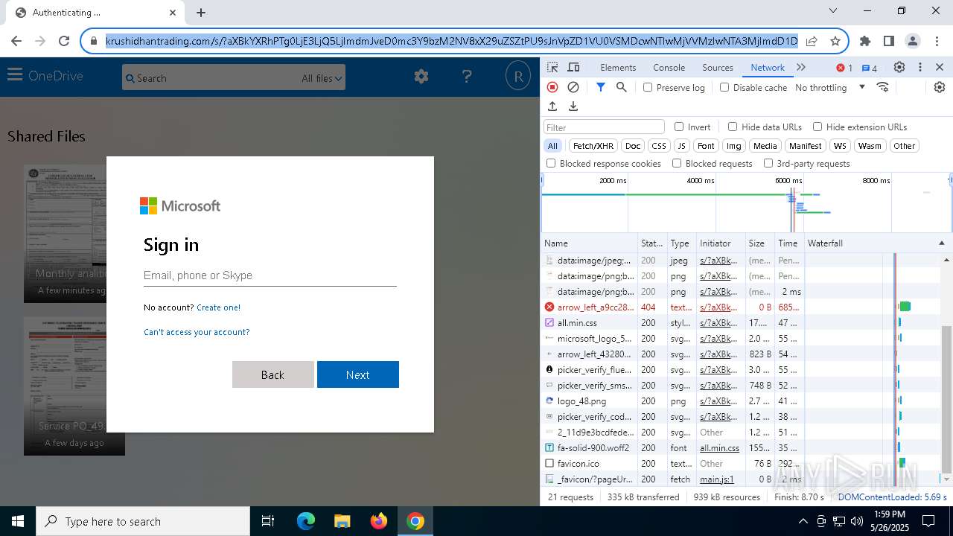953x536 pixels.
Task: Open the No throttling dropdown
Action: click(x=830, y=87)
